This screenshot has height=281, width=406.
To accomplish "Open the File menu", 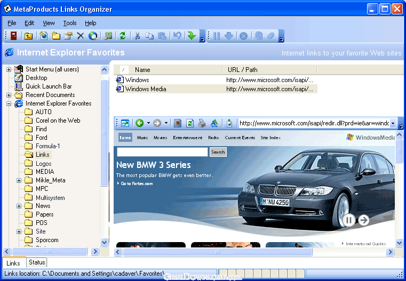I will [12, 23].
